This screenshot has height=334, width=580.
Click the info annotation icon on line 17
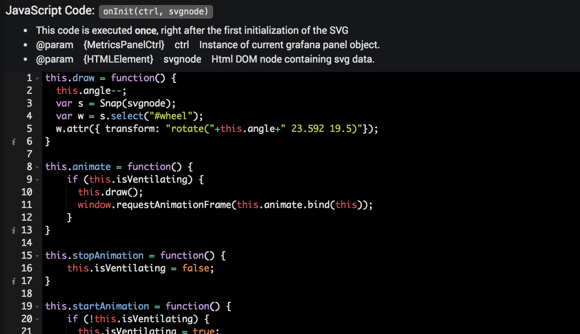point(14,281)
